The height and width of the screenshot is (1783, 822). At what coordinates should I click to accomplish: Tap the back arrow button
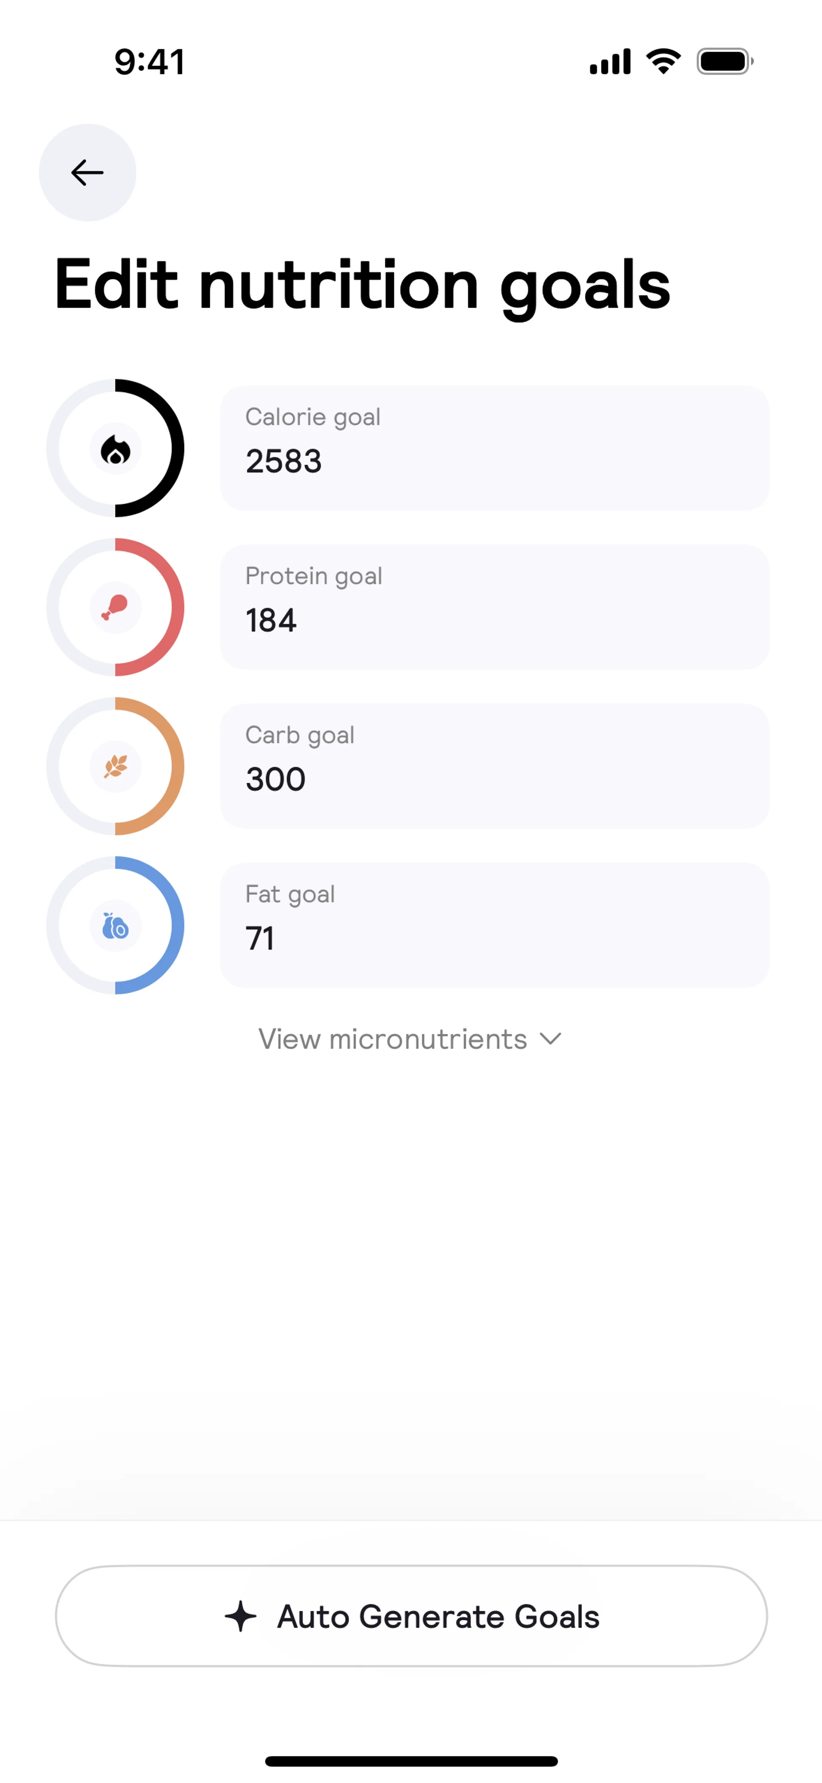click(87, 173)
